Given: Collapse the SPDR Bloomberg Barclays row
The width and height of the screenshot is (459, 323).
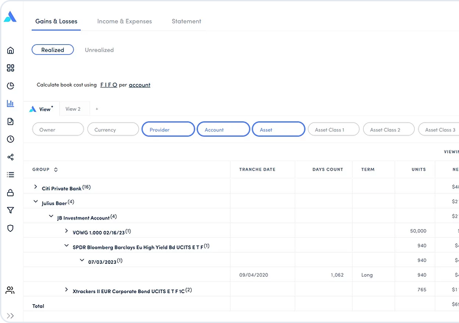Looking at the screenshot, I should tap(67, 246).
